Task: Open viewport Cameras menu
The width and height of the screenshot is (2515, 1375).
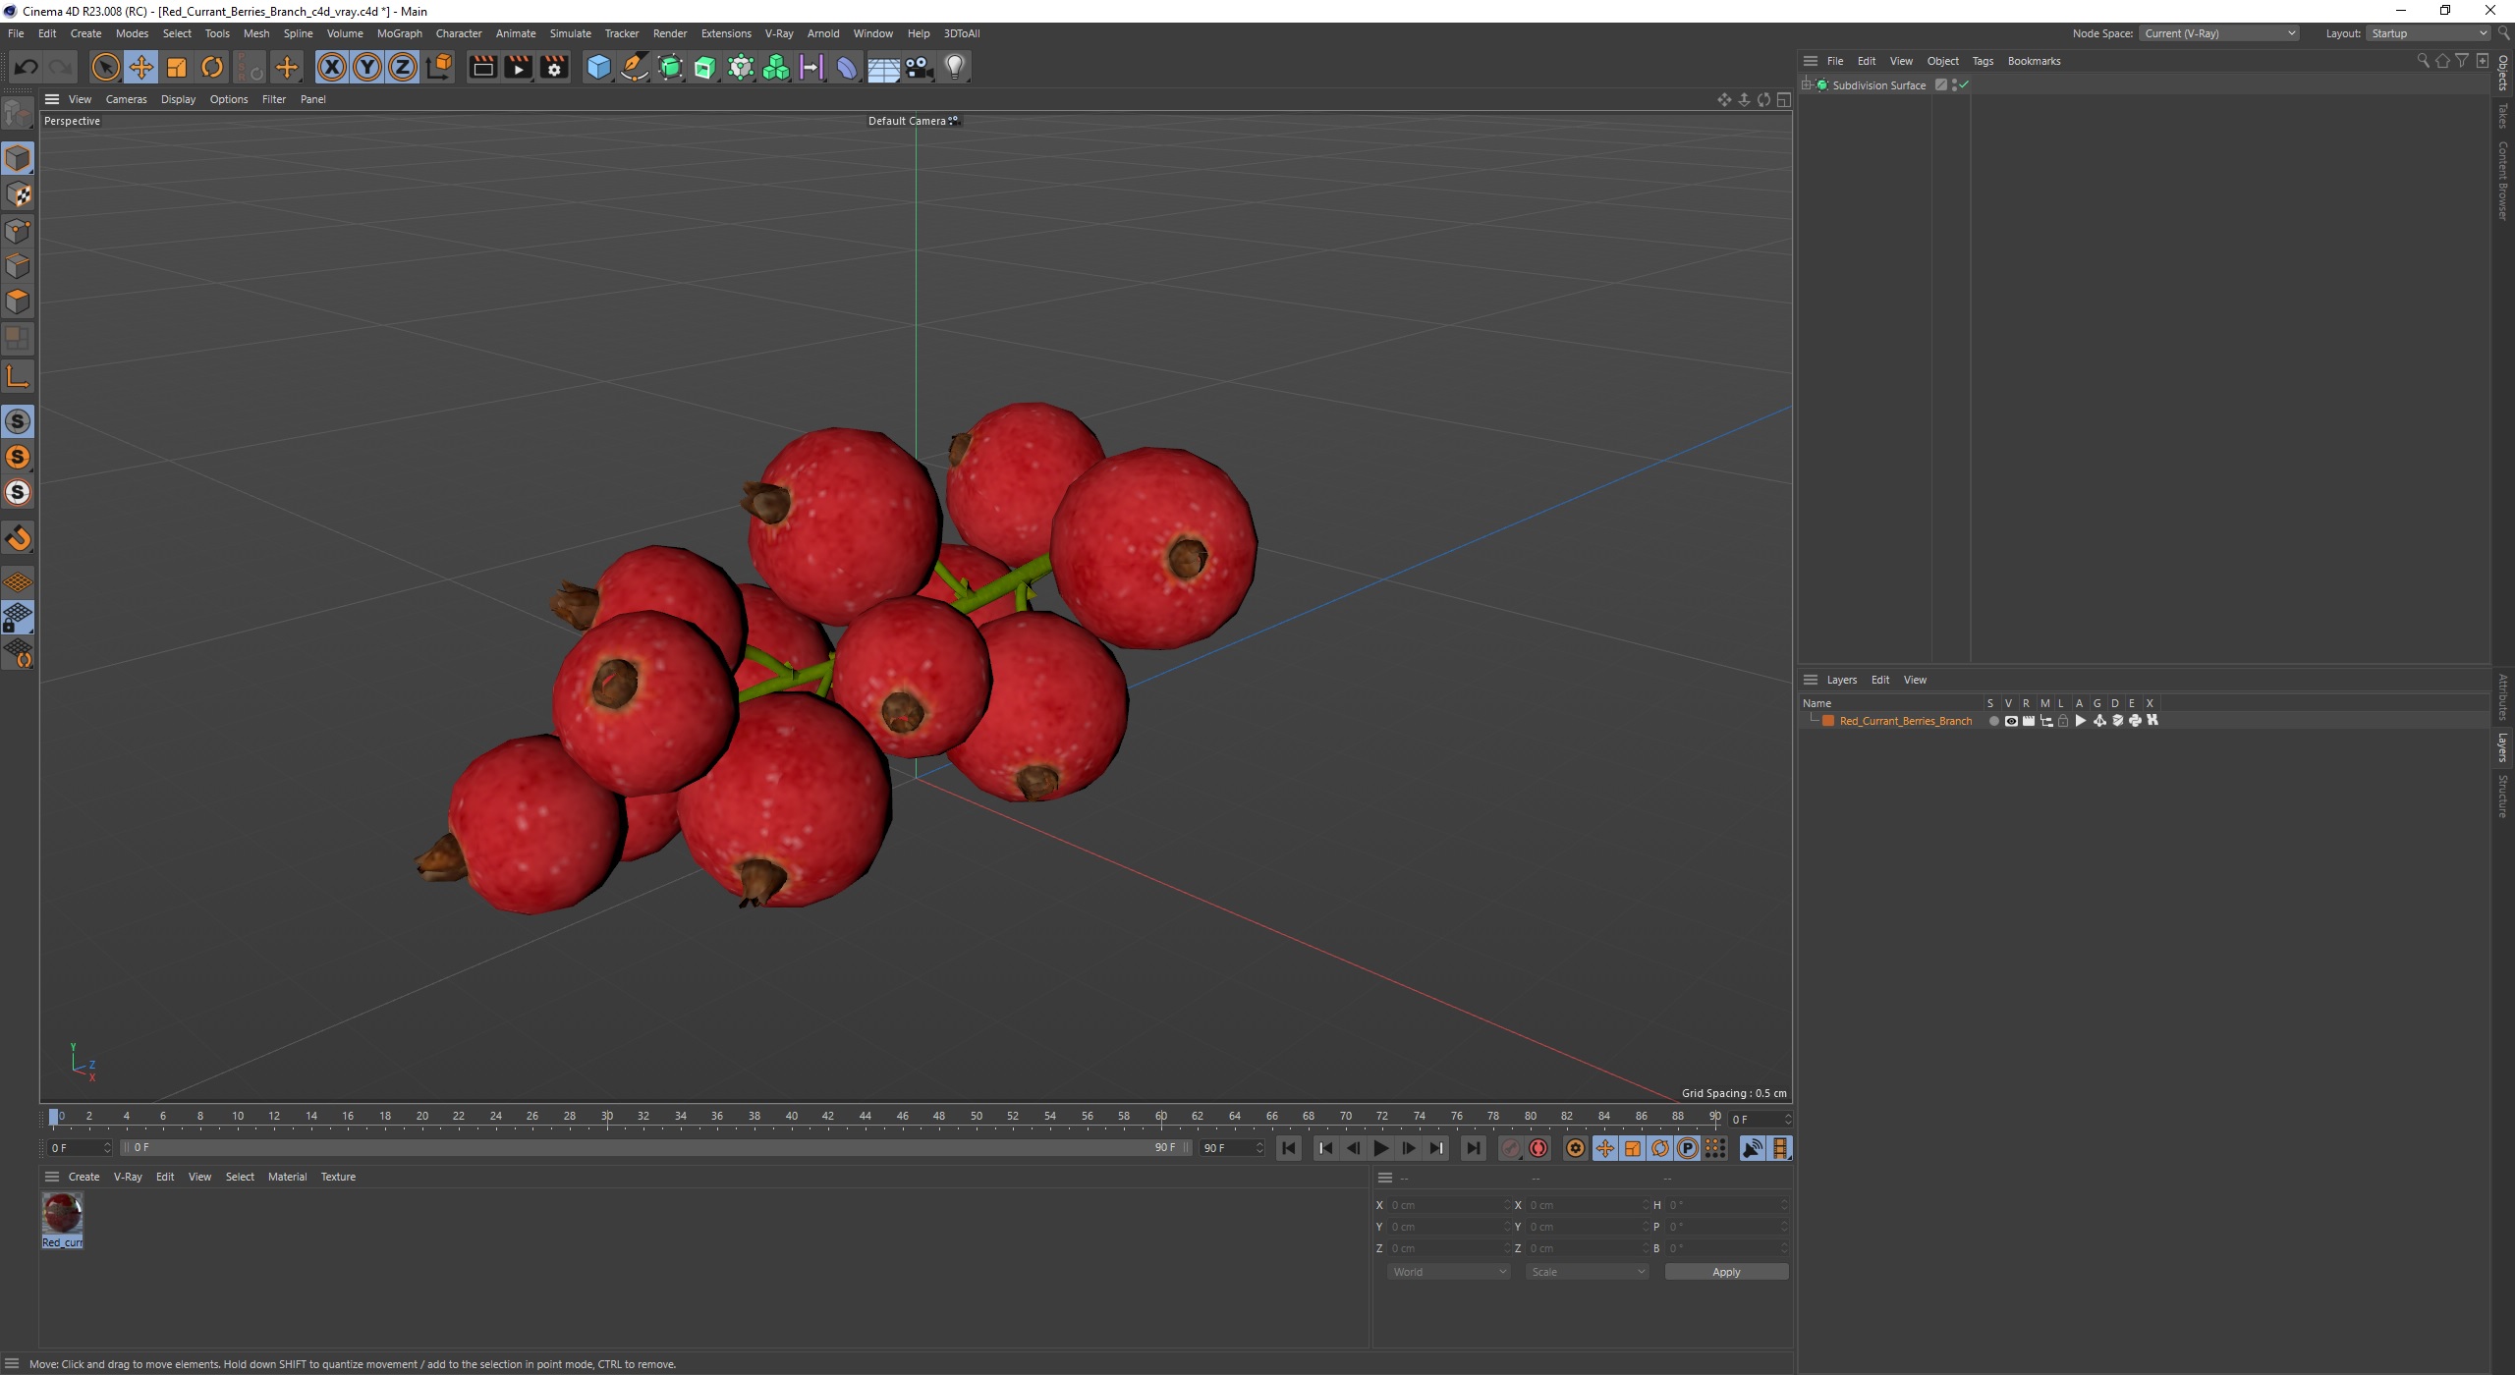Action: point(126,99)
